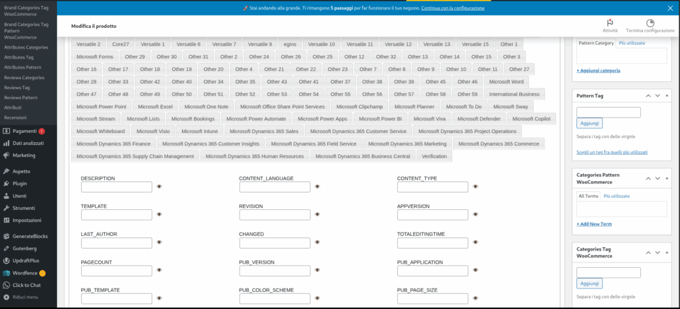The width and height of the screenshot is (680, 309).
Task: Open Pagamenti menu icon in sidebar
Action: 7,131
